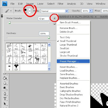The width and height of the screenshot is (108, 108).
Task: Select the Pen tool
Action: [x=5, y=94]
